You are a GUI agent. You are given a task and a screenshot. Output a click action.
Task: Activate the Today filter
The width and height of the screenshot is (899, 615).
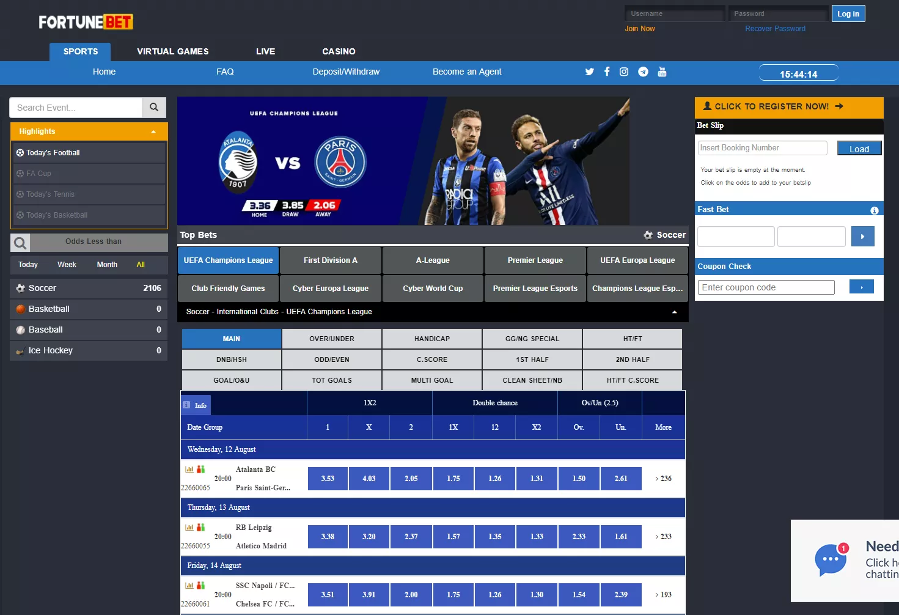pos(28,265)
